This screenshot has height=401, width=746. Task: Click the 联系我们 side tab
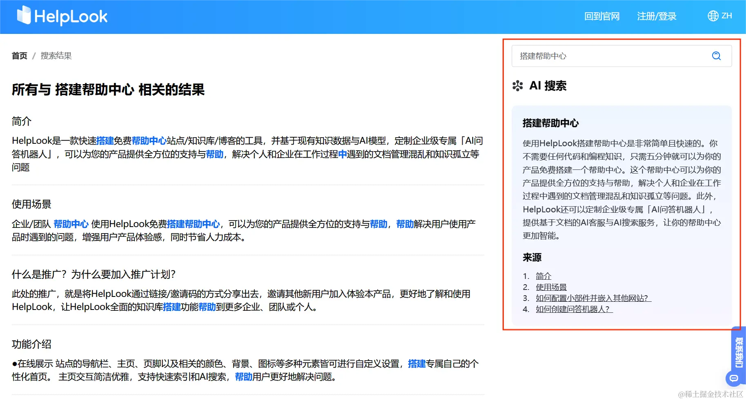(x=739, y=352)
